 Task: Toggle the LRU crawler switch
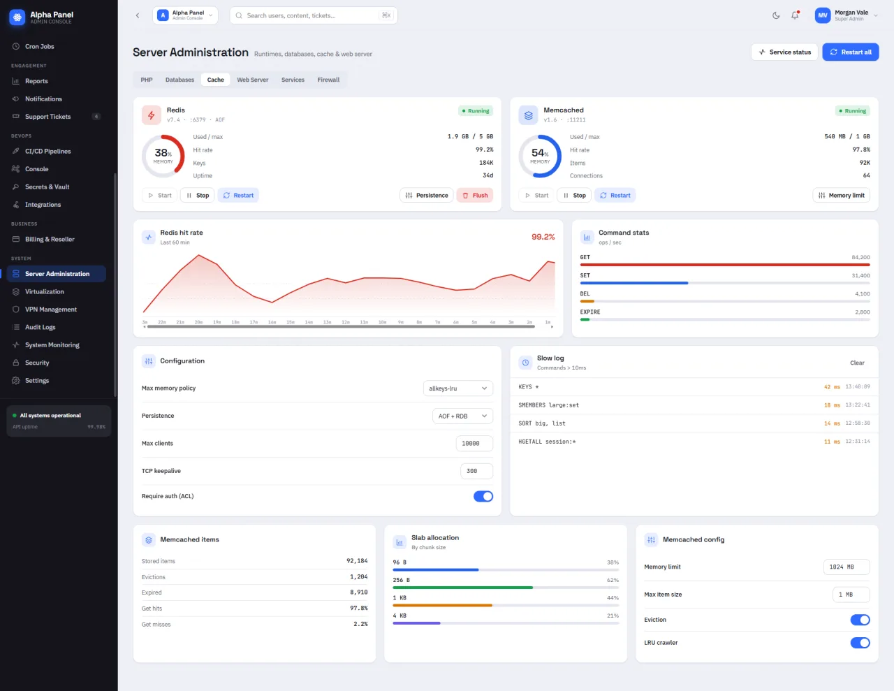pos(860,643)
